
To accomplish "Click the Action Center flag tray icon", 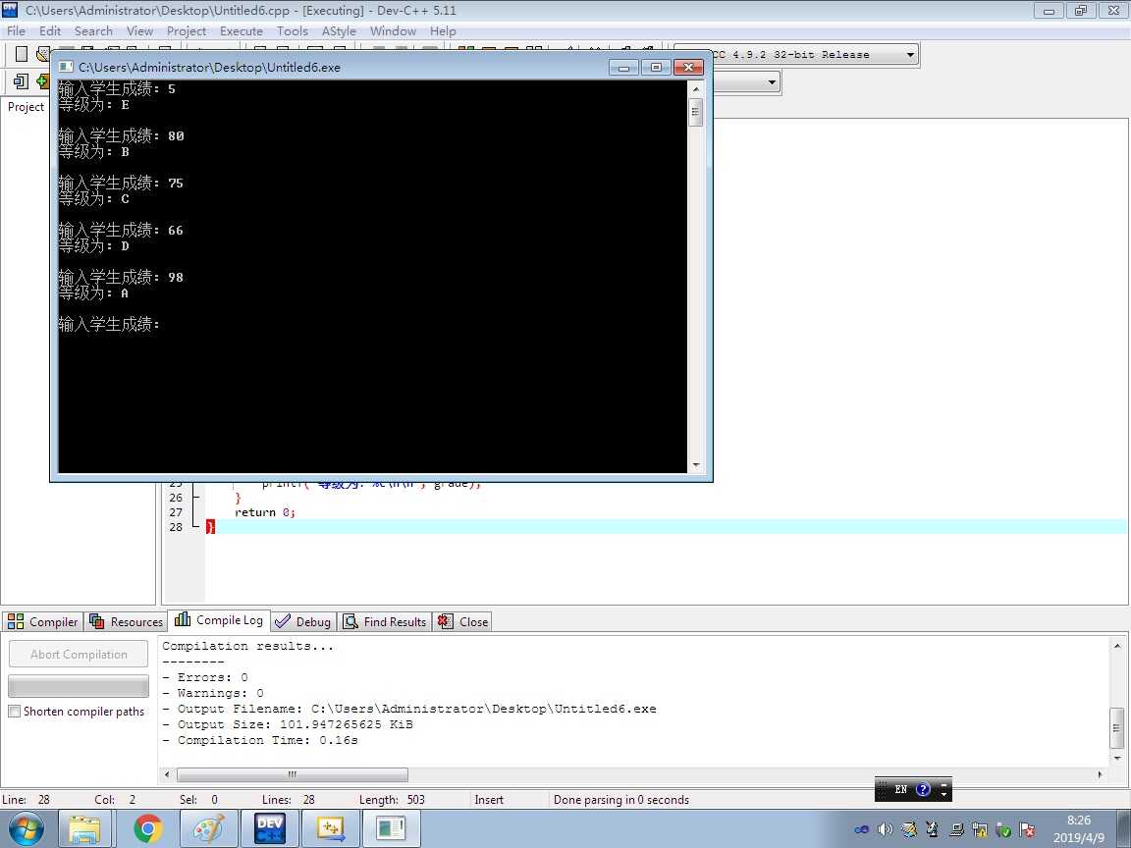I will (x=1028, y=829).
